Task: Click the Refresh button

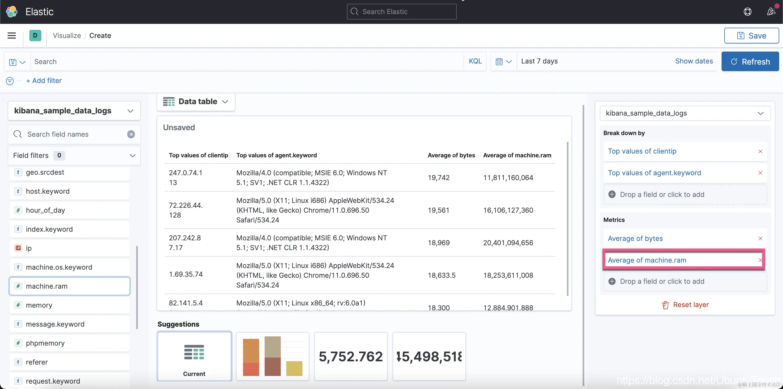Action: pos(750,62)
